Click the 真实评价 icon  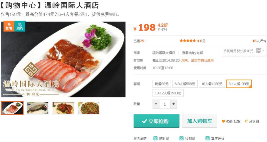coord(207,138)
